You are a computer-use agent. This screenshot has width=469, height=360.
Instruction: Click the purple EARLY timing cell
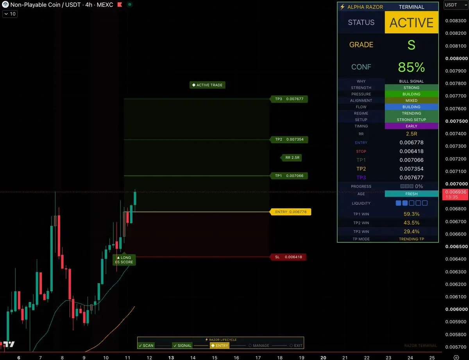click(x=412, y=126)
